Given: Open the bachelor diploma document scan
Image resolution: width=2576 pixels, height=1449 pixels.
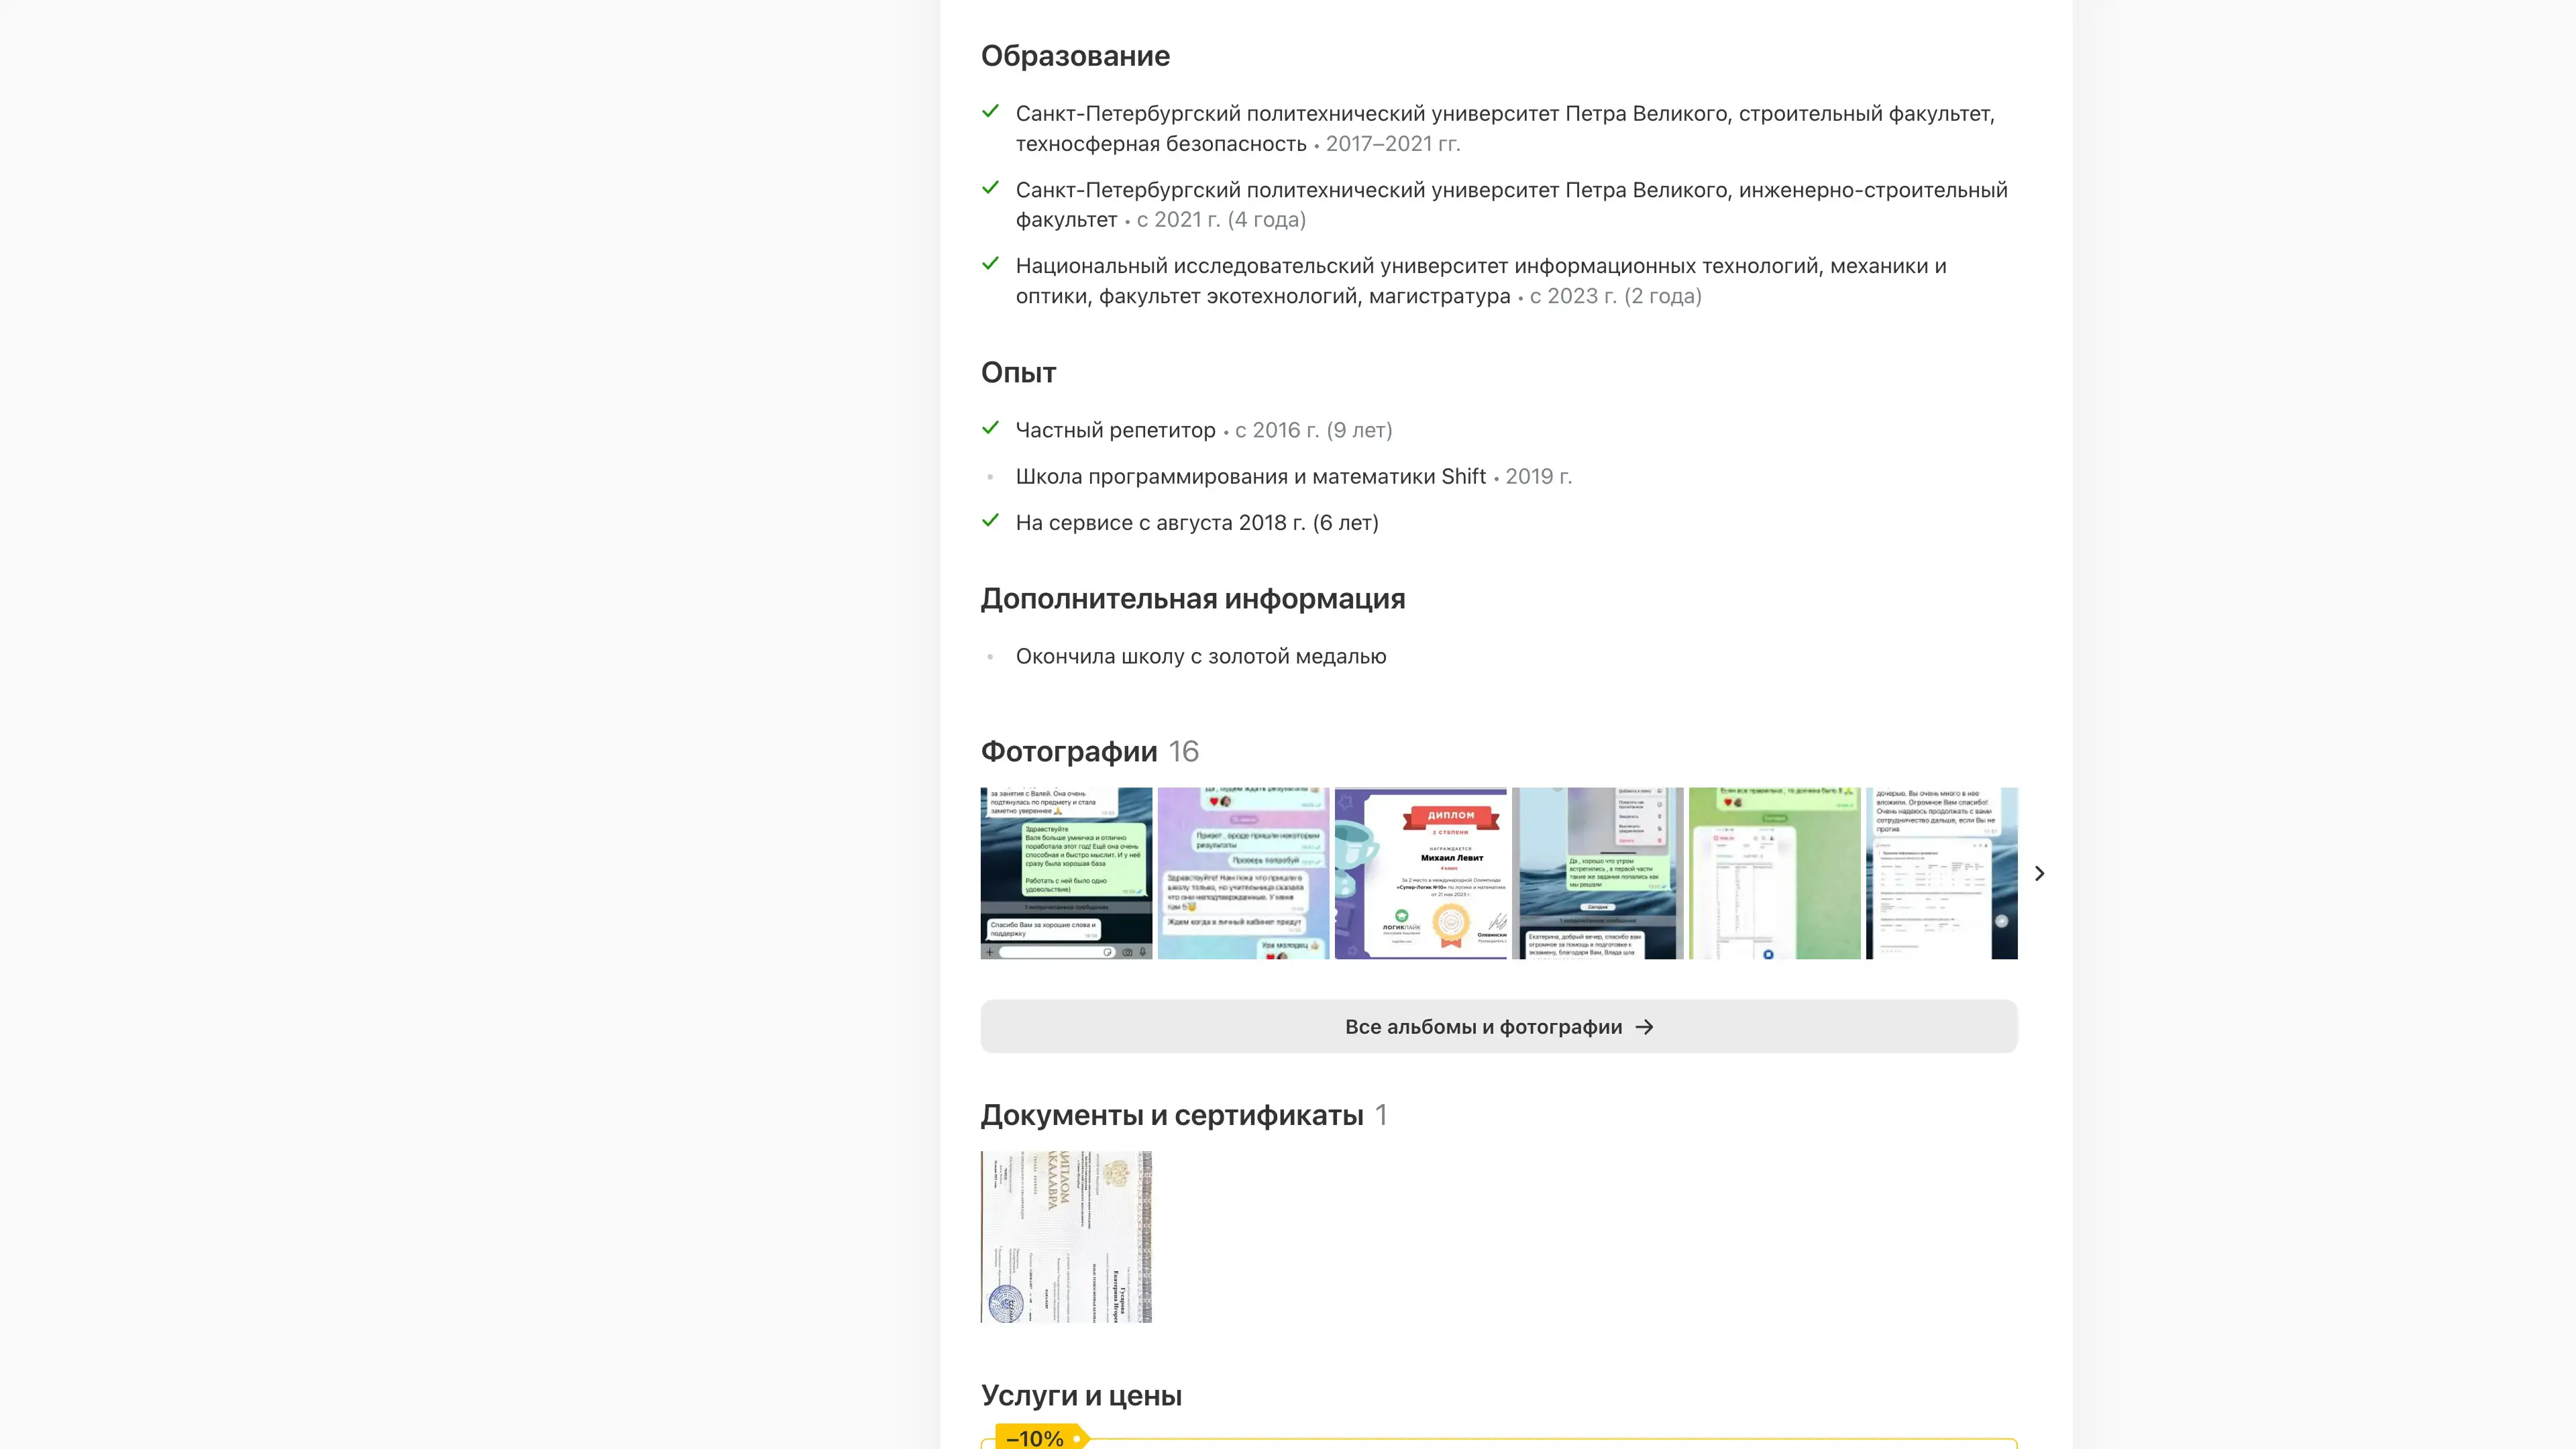Looking at the screenshot, I should click(1066, 1237).
